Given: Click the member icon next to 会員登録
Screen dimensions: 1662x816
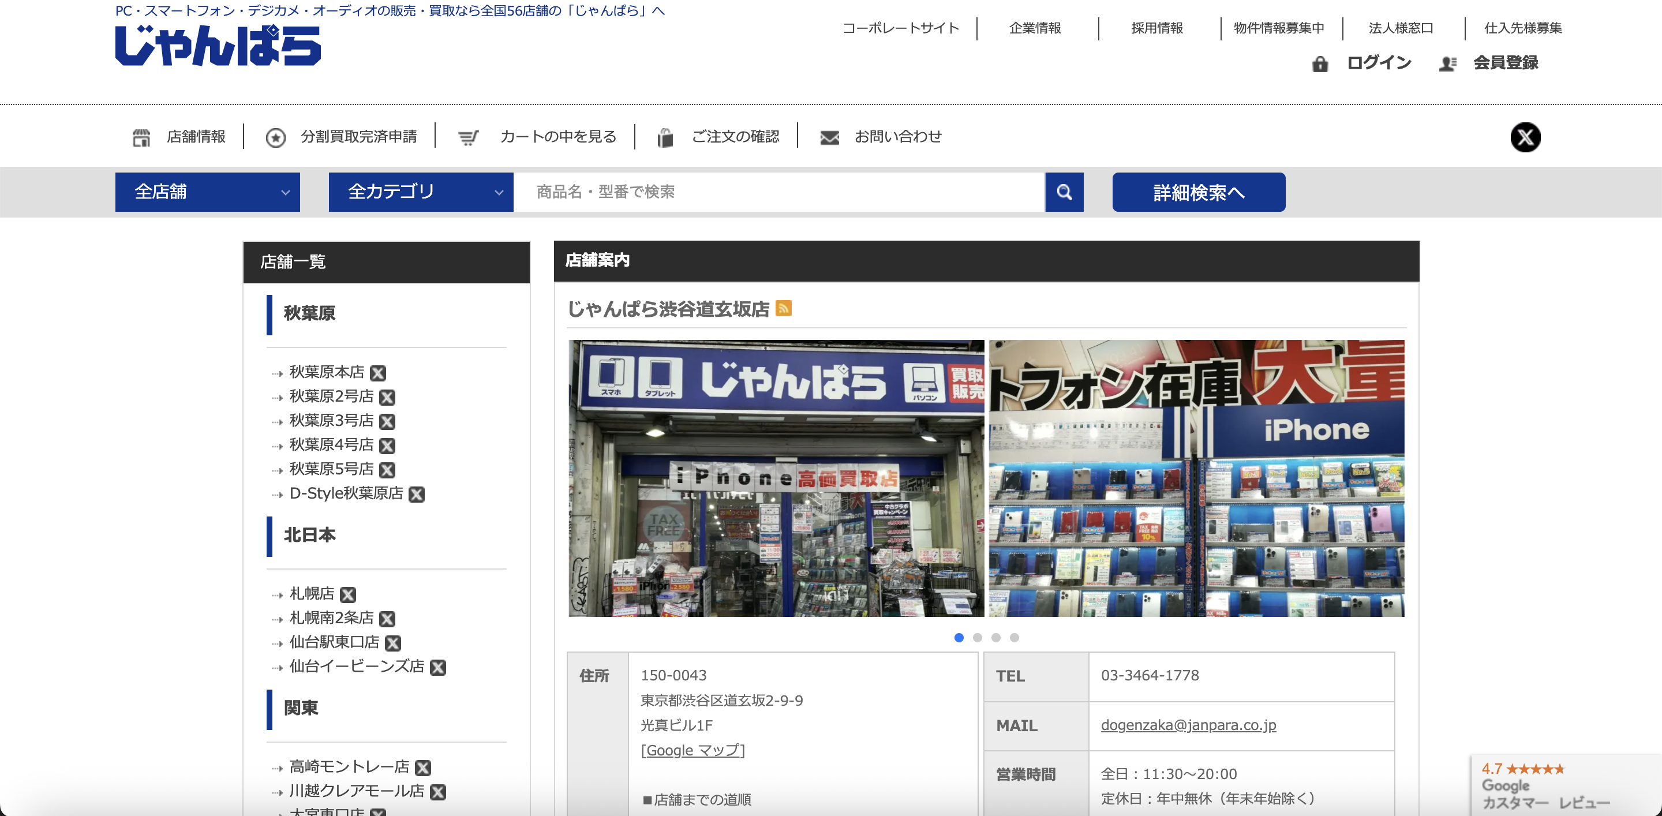Looking at the screenshot, I should tap(1447, 63).
